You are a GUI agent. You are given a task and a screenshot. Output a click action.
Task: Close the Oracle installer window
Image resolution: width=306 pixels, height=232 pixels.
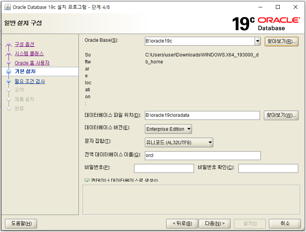(296, 7)
